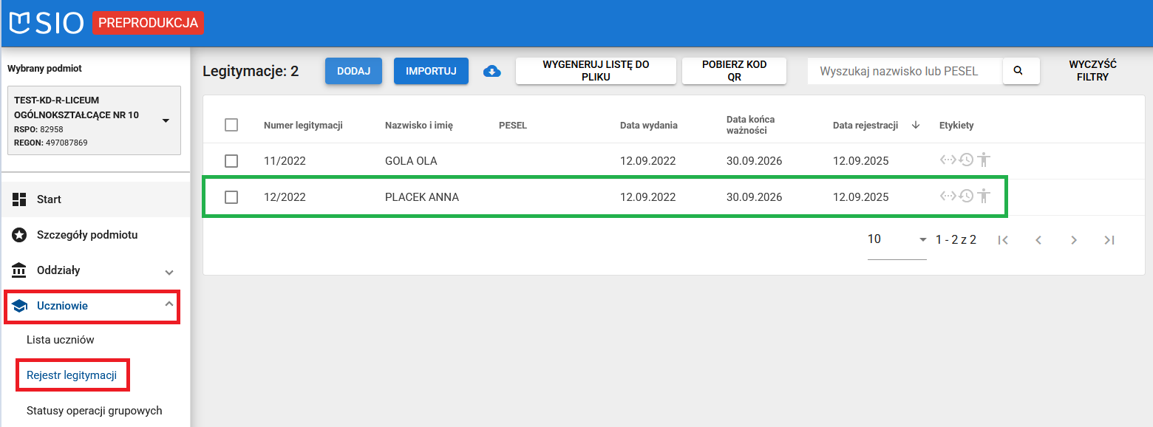Collapse the Uczniowie section chevron

point(169,305)
